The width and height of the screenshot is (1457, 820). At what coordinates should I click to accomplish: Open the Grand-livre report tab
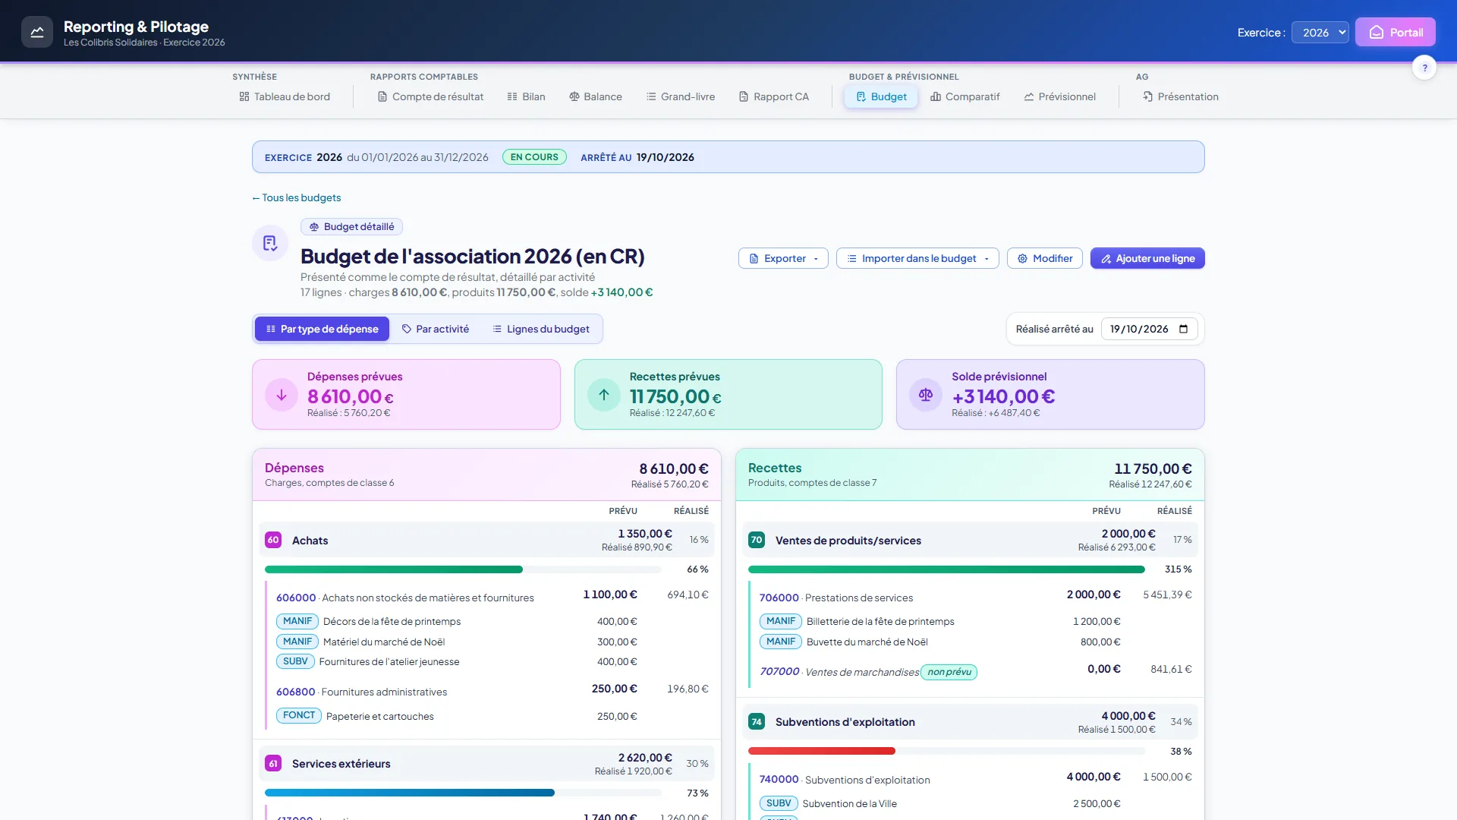681,96
